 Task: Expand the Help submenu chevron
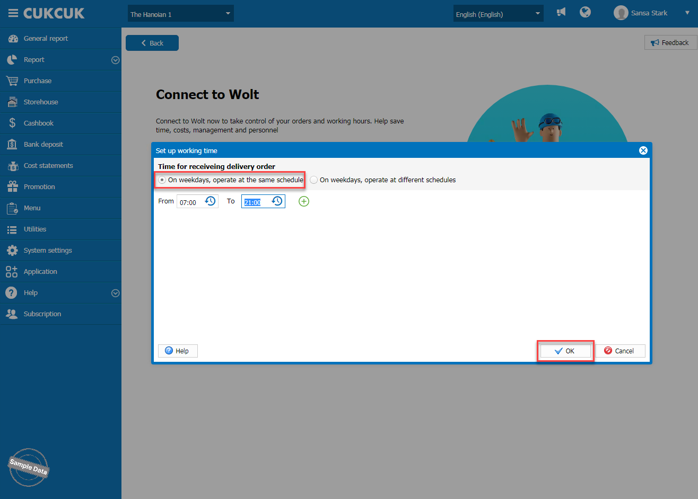tap(115, 293)
